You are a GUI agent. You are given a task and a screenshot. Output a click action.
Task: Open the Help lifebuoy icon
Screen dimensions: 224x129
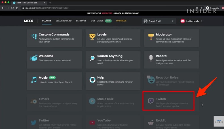pyautogui.click(x=92, y=80)
